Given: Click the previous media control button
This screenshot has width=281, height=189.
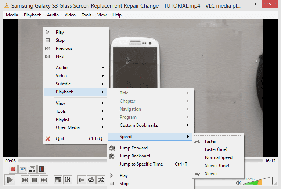Looking at the screenshot, I should pyautogui.click(x=25, y=180).
